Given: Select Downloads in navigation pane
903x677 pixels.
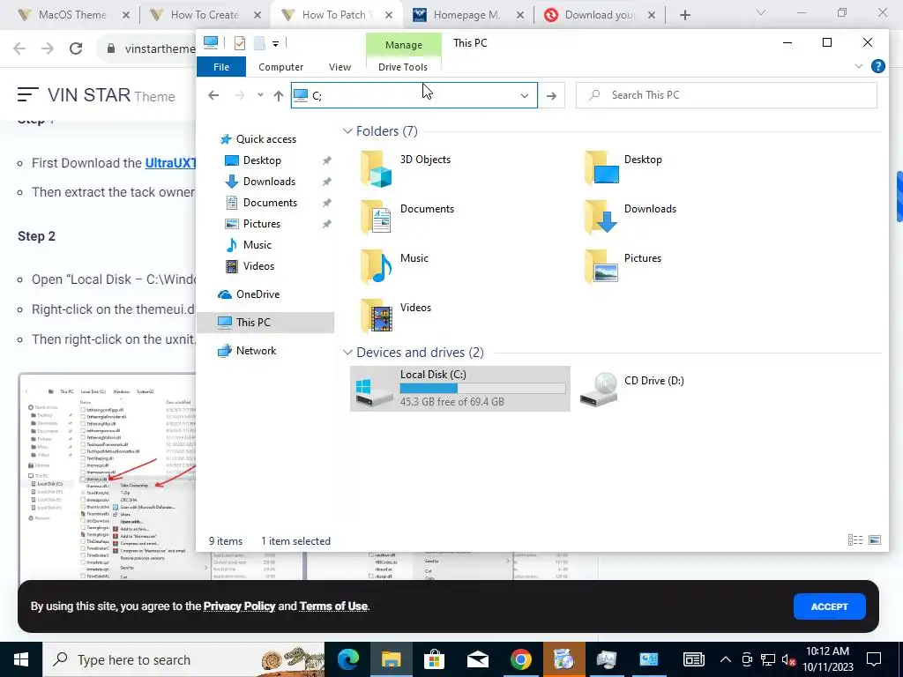Looking at the screenshot, I should pyautogui.click(x=260, y=182).
